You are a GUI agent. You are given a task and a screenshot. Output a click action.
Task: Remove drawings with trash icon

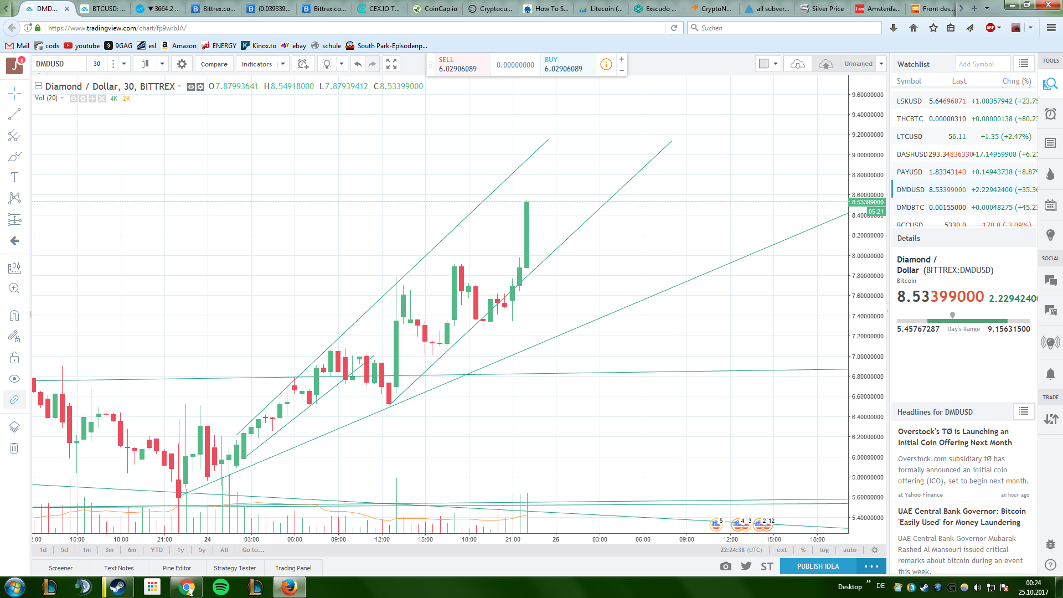[14, 448]
